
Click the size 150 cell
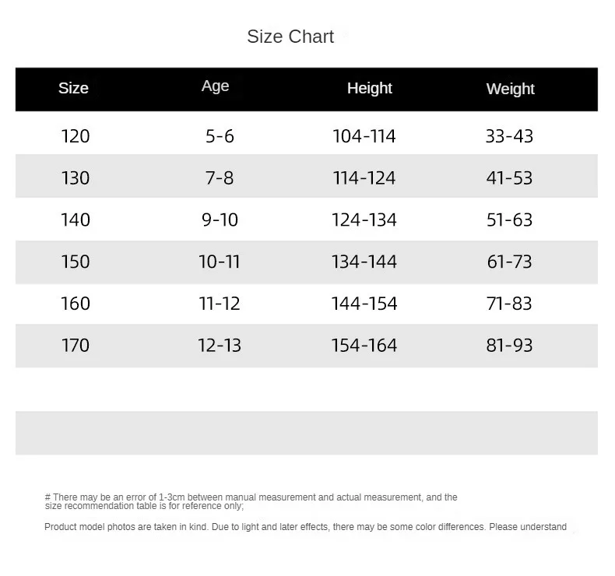(x=76, y=262)
